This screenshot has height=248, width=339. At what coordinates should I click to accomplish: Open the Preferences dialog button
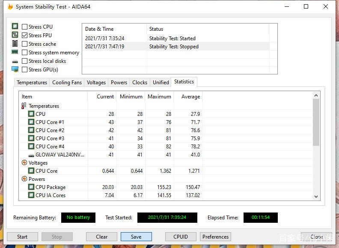(215, 236)
